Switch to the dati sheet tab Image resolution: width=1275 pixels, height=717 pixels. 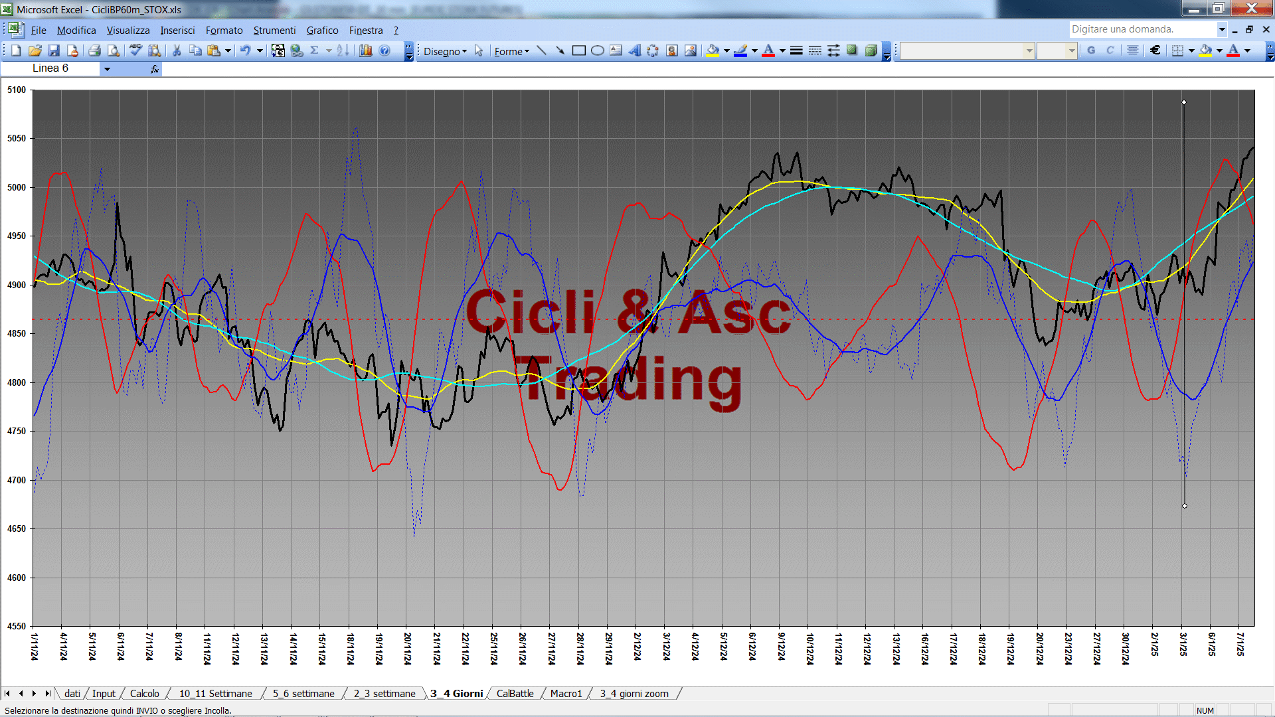coord(72,694)
